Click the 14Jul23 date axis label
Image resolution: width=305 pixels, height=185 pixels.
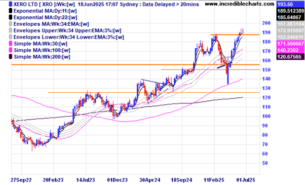point(86,180)
